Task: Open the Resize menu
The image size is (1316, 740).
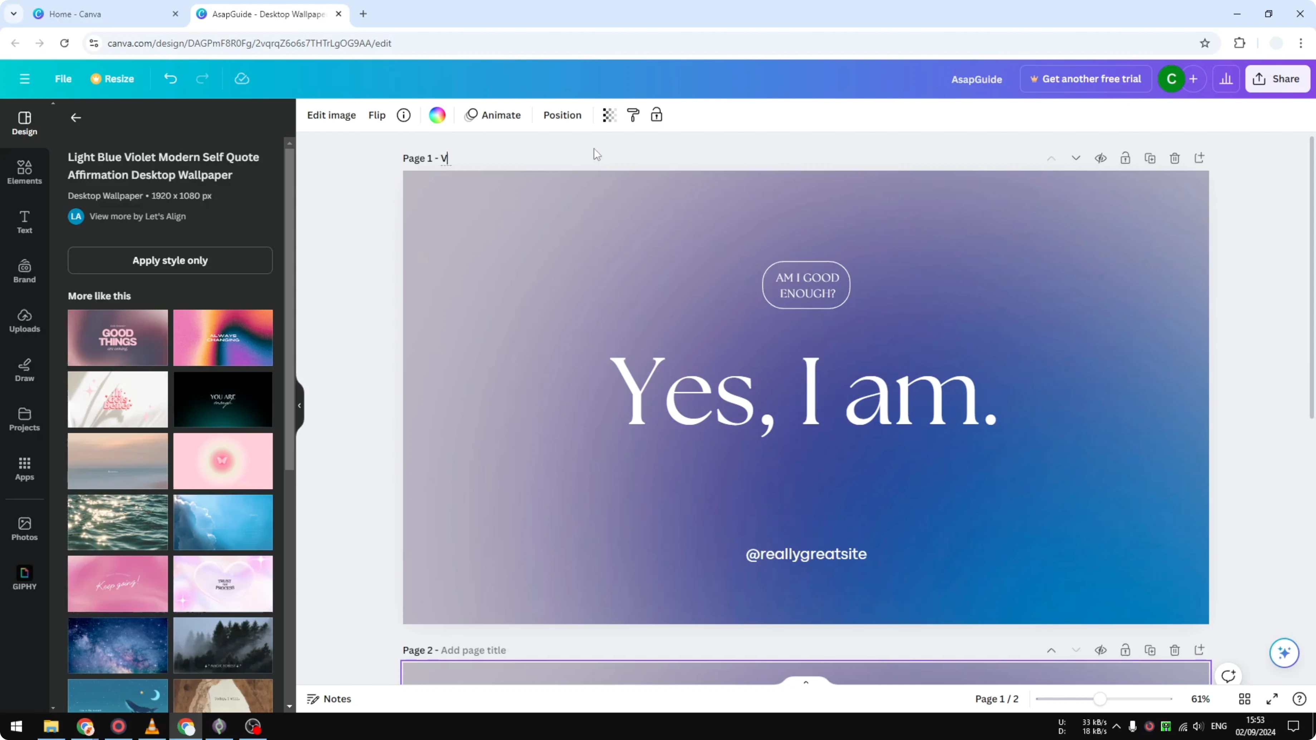Action: 112,79
